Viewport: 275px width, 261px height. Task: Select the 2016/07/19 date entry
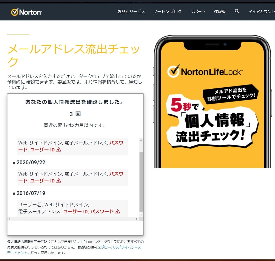click(31, 193)
